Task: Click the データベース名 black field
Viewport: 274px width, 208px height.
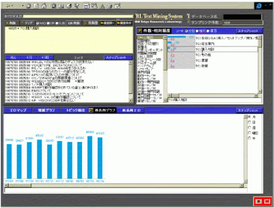Action: point(243,17)
